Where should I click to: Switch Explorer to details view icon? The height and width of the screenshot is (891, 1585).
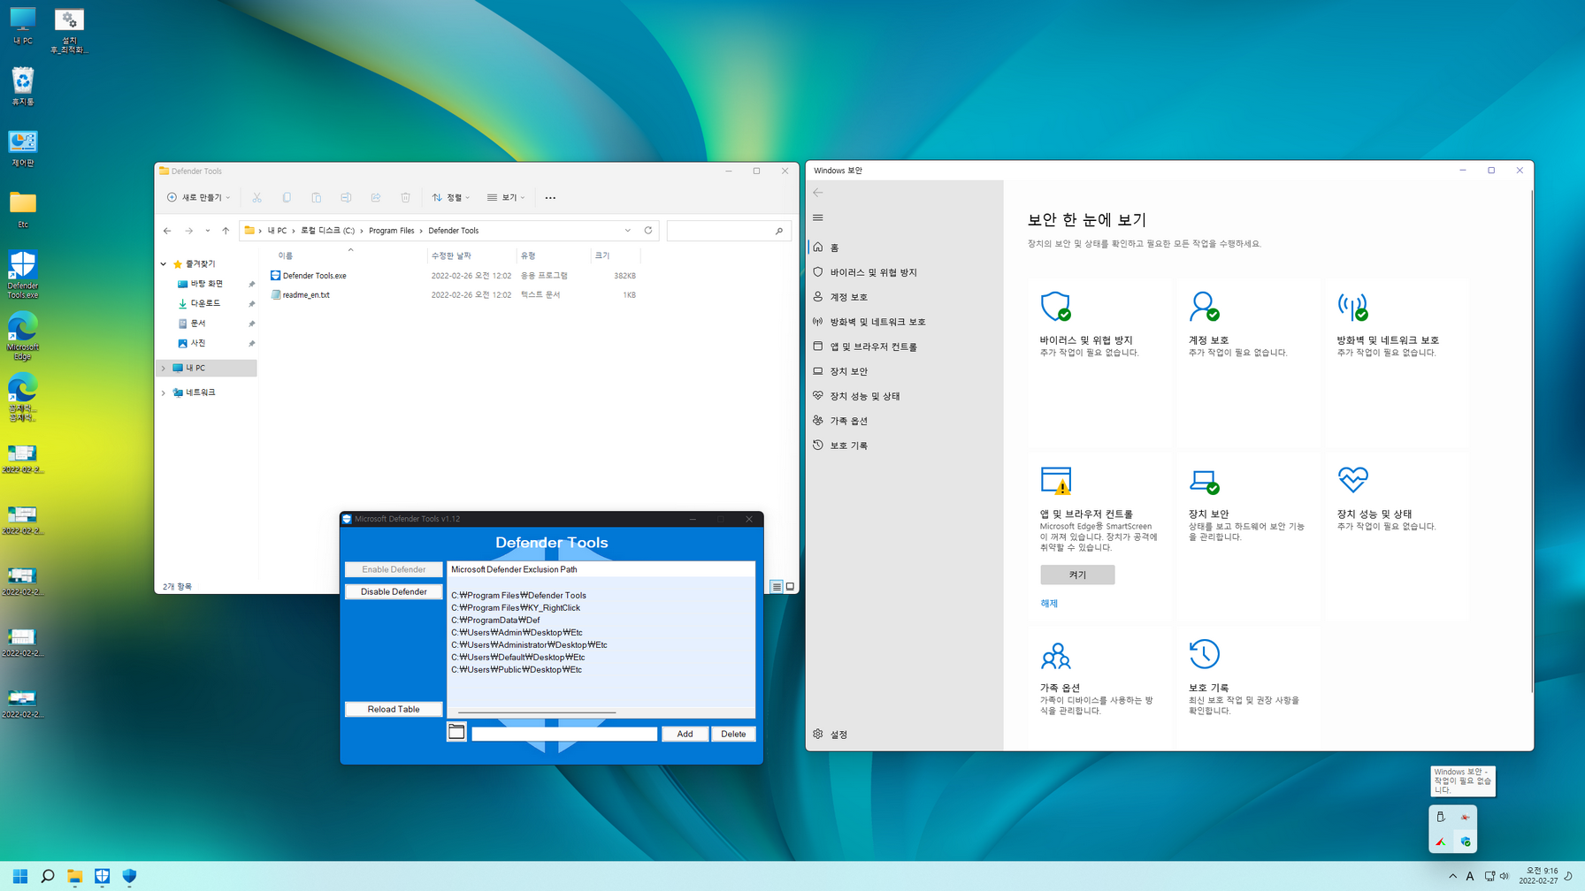coord(777,586)
